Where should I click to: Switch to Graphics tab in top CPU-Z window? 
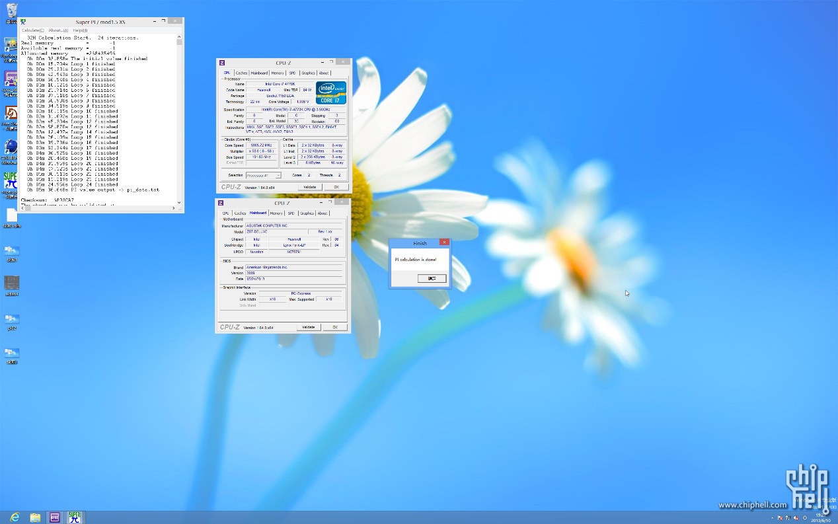[x=308, y=73]
